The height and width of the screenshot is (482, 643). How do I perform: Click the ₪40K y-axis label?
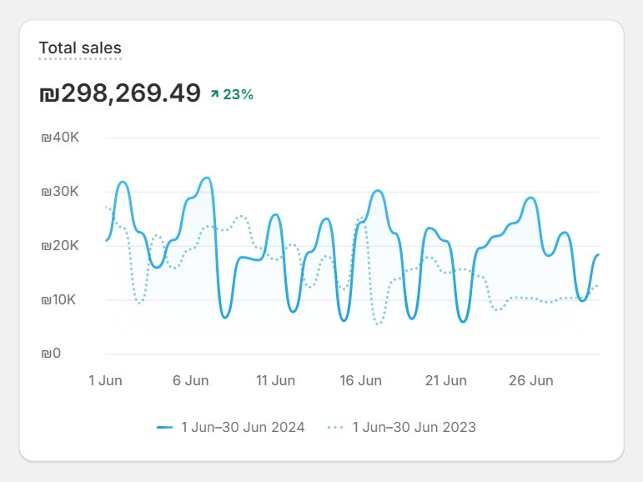point(59,138)
